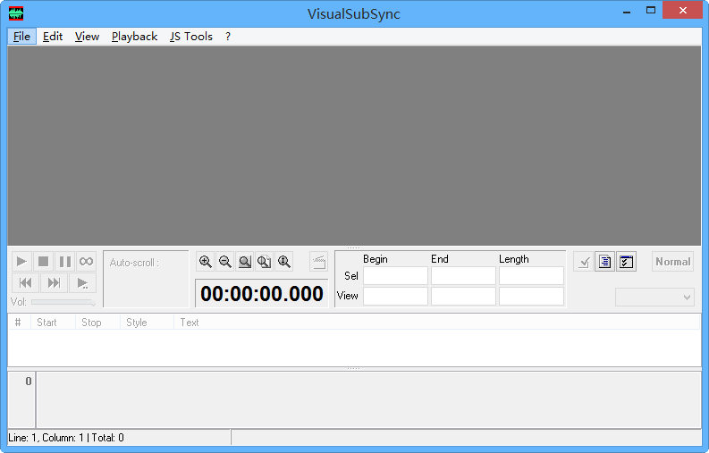Click the checkmark toolbar icon
The width and height of the screenshot is (709, 453).
pos(584,262)
